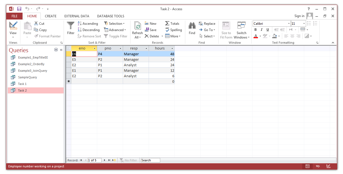This screenshot has height=174, width=343.
Task: Create a New record
Action: pos(150,24)
